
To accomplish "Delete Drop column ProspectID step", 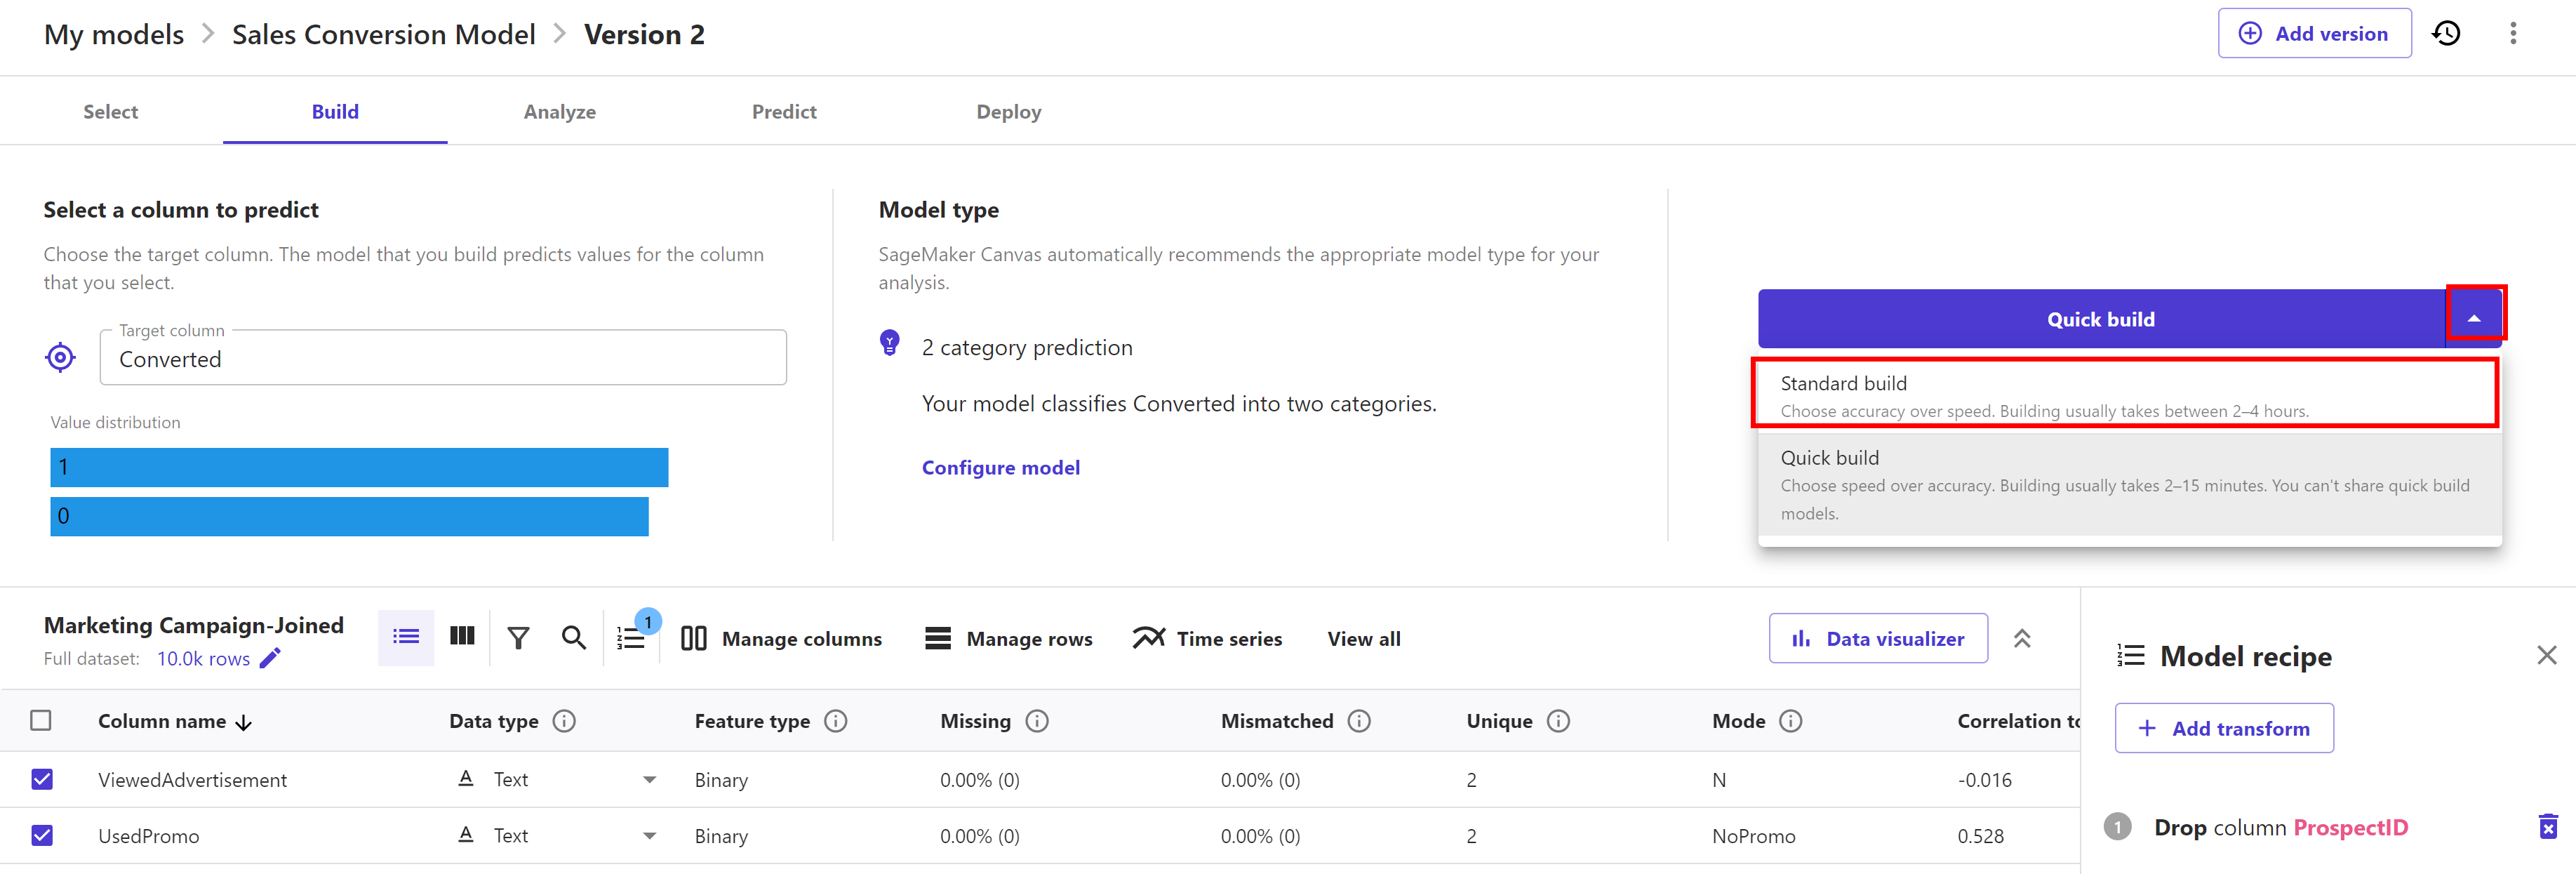I will coord(2547,827).
